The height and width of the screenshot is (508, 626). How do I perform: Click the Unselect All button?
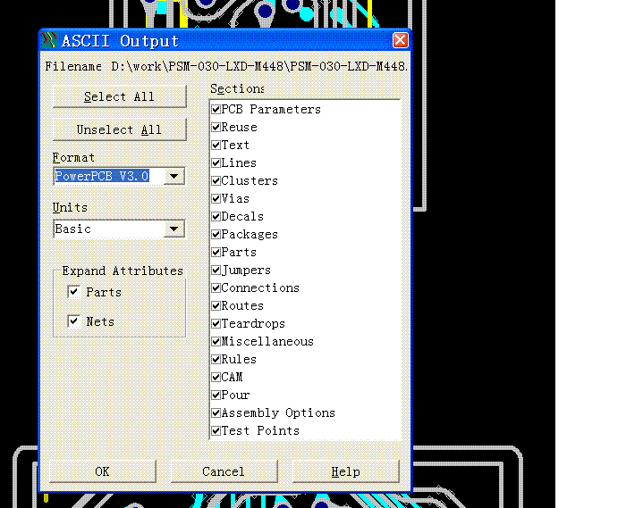click(119, 129)
